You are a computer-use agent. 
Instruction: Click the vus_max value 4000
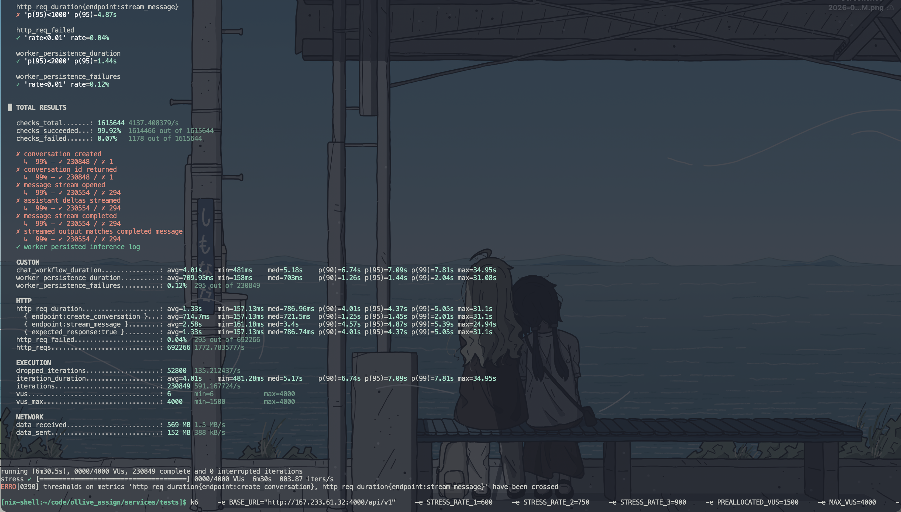click(175, 402)
